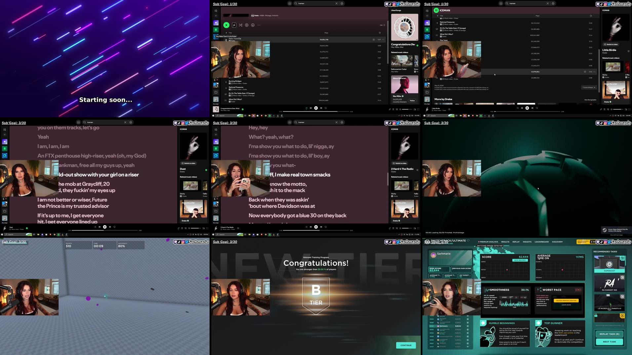Toggle smart shuffle lightning icon in tracklist toolbar
Screen dimensions: 632x355
(234, 25)
